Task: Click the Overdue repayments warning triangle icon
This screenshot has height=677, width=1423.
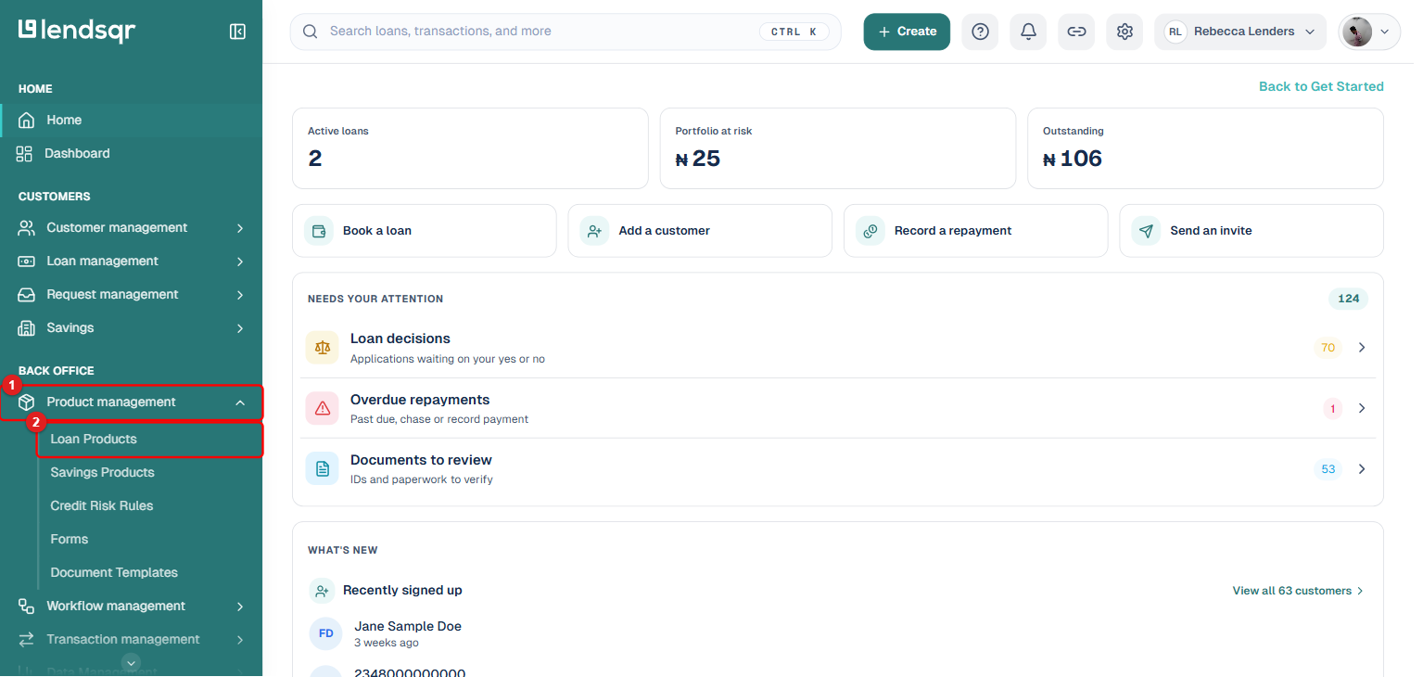Action: pyautogui.click(x=323, y=408)
